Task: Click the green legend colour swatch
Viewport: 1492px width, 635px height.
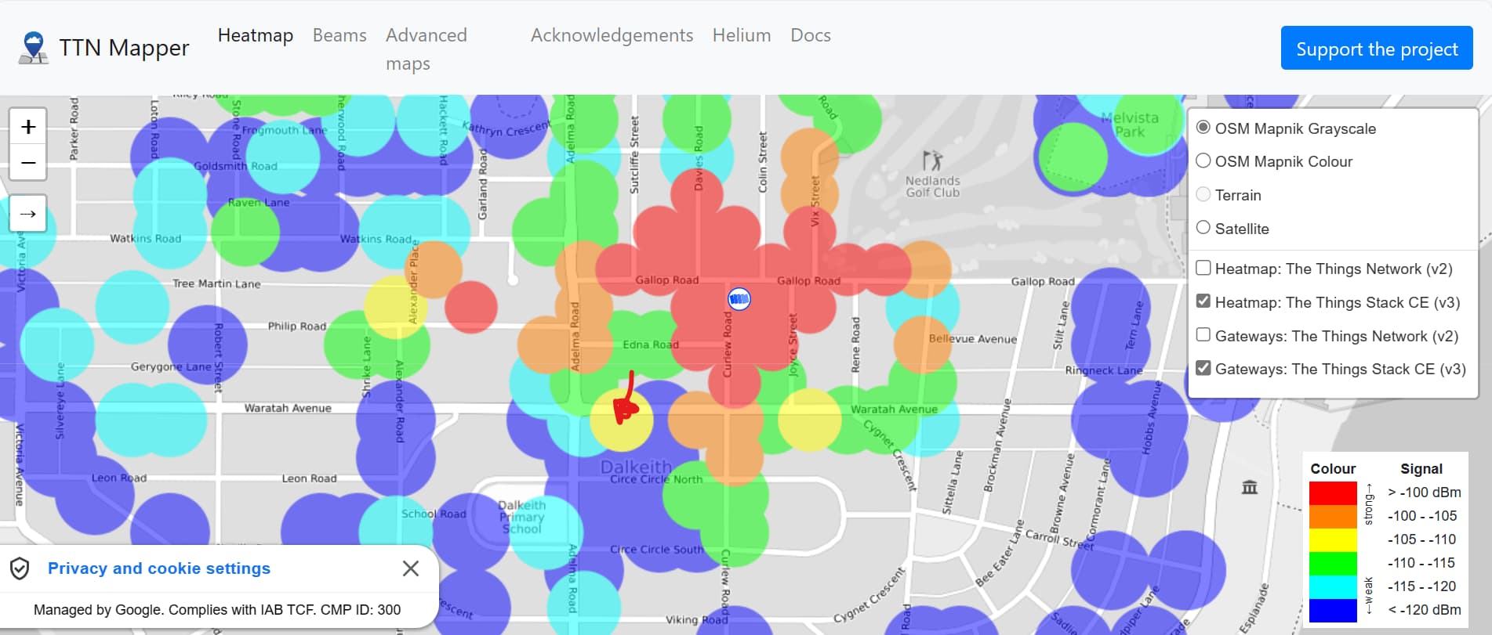Action: (1333, 564)
